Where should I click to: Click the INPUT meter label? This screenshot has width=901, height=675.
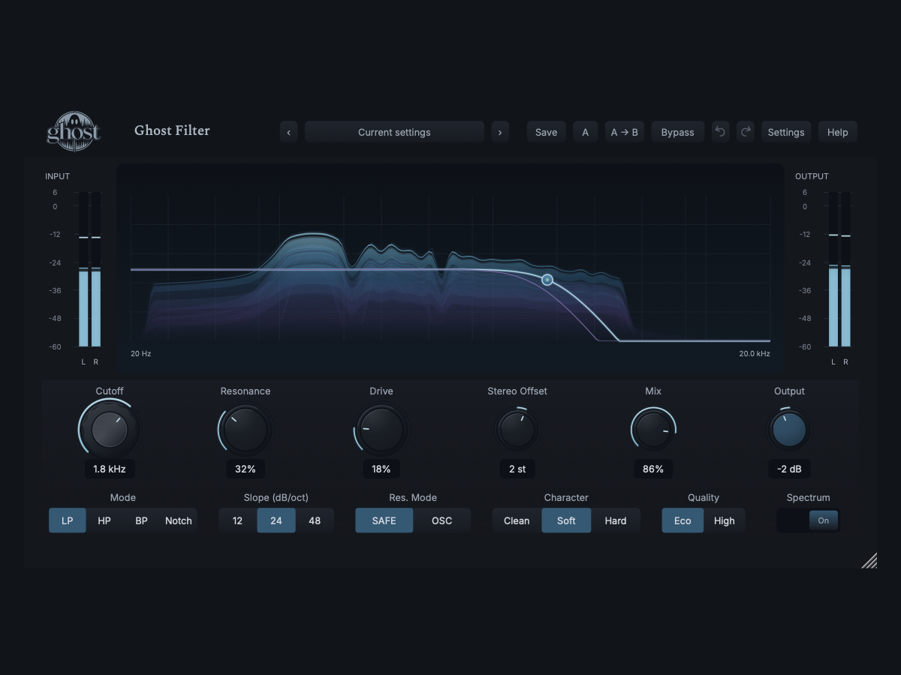click(x=58, y=176)
